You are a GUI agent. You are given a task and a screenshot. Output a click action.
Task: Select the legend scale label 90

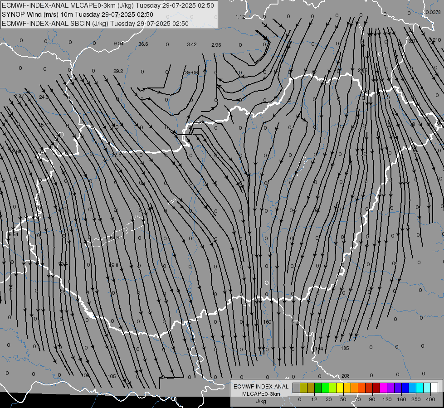(x=372, y=399)
